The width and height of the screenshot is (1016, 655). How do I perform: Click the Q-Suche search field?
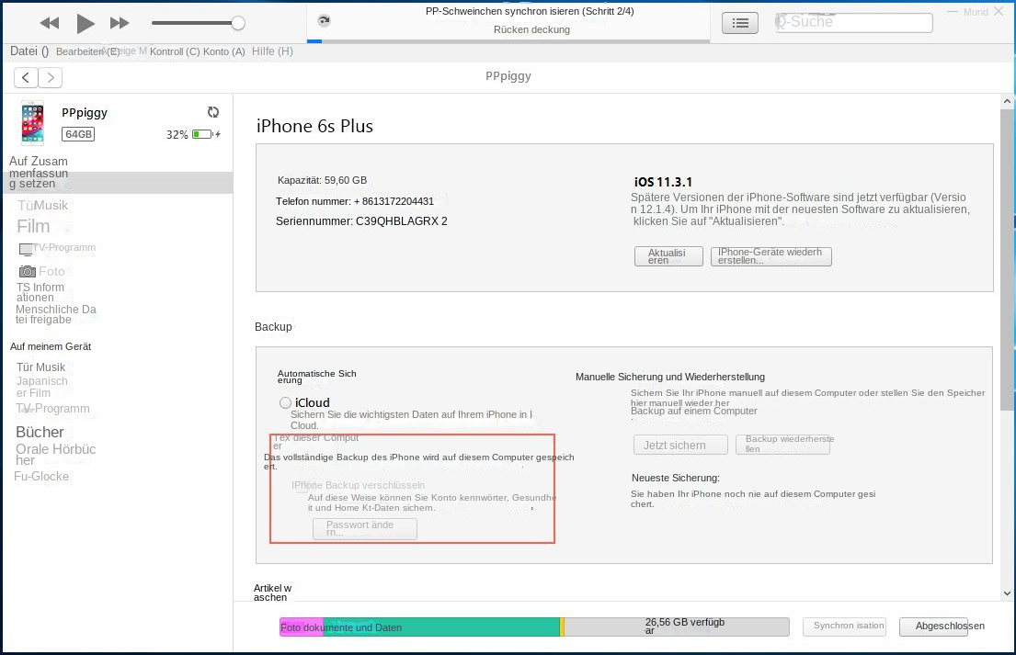(x=854, y=23)
